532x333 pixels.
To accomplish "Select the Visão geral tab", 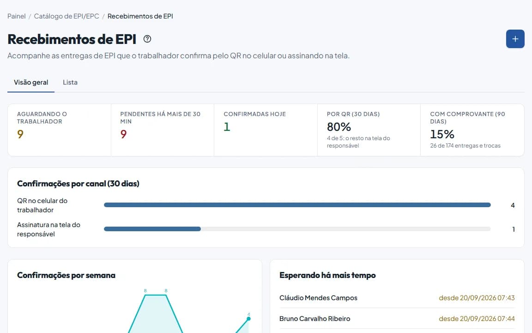I will [31, 82].
